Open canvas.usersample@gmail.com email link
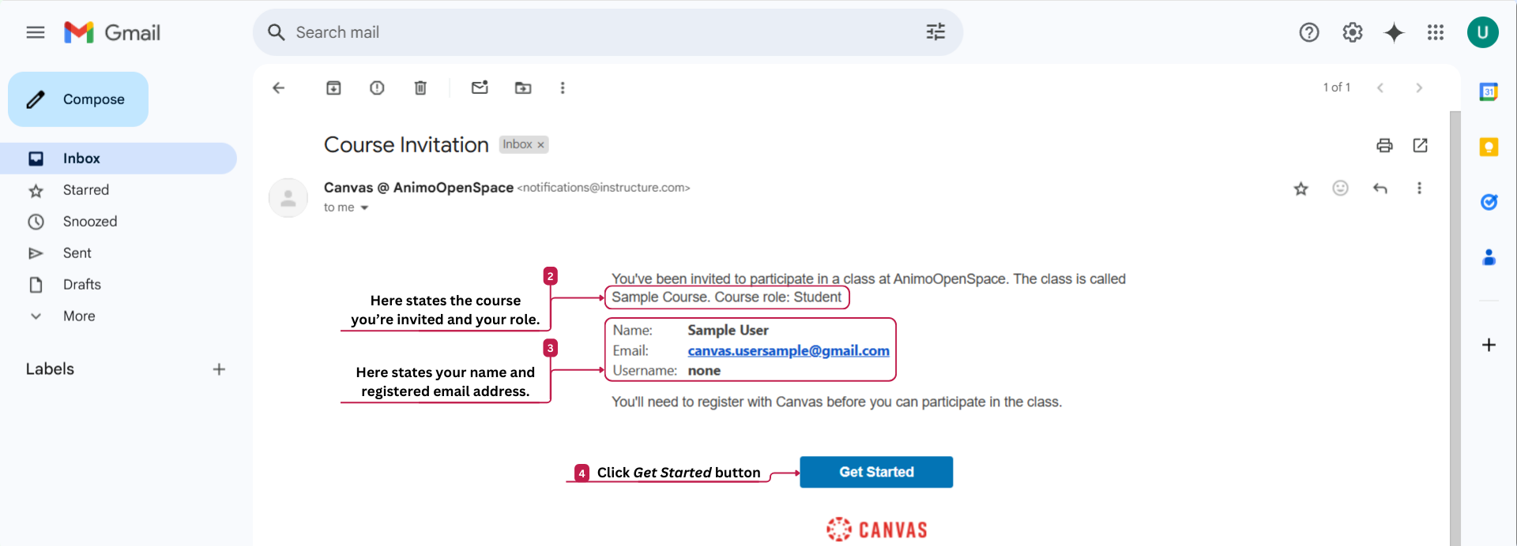The image size is (1517, 546). 788,350
